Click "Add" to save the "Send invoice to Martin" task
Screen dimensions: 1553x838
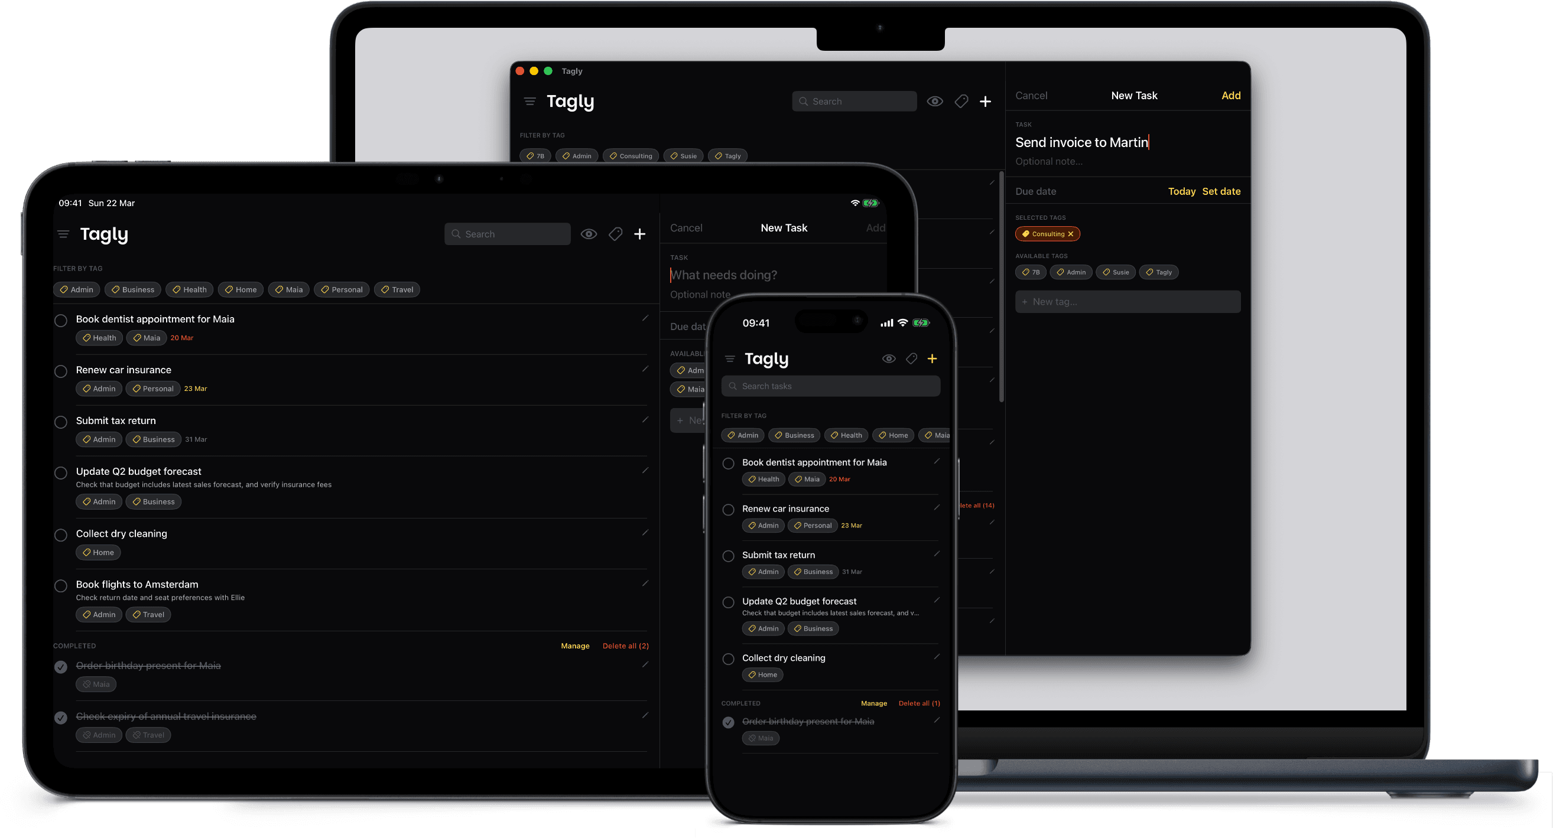(1231, 95)
